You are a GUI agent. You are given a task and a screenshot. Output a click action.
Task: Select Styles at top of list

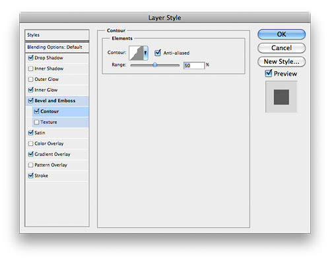click(x=57, y=35)
